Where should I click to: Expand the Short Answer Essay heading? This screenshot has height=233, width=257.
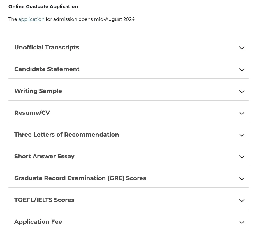point(44,156)
